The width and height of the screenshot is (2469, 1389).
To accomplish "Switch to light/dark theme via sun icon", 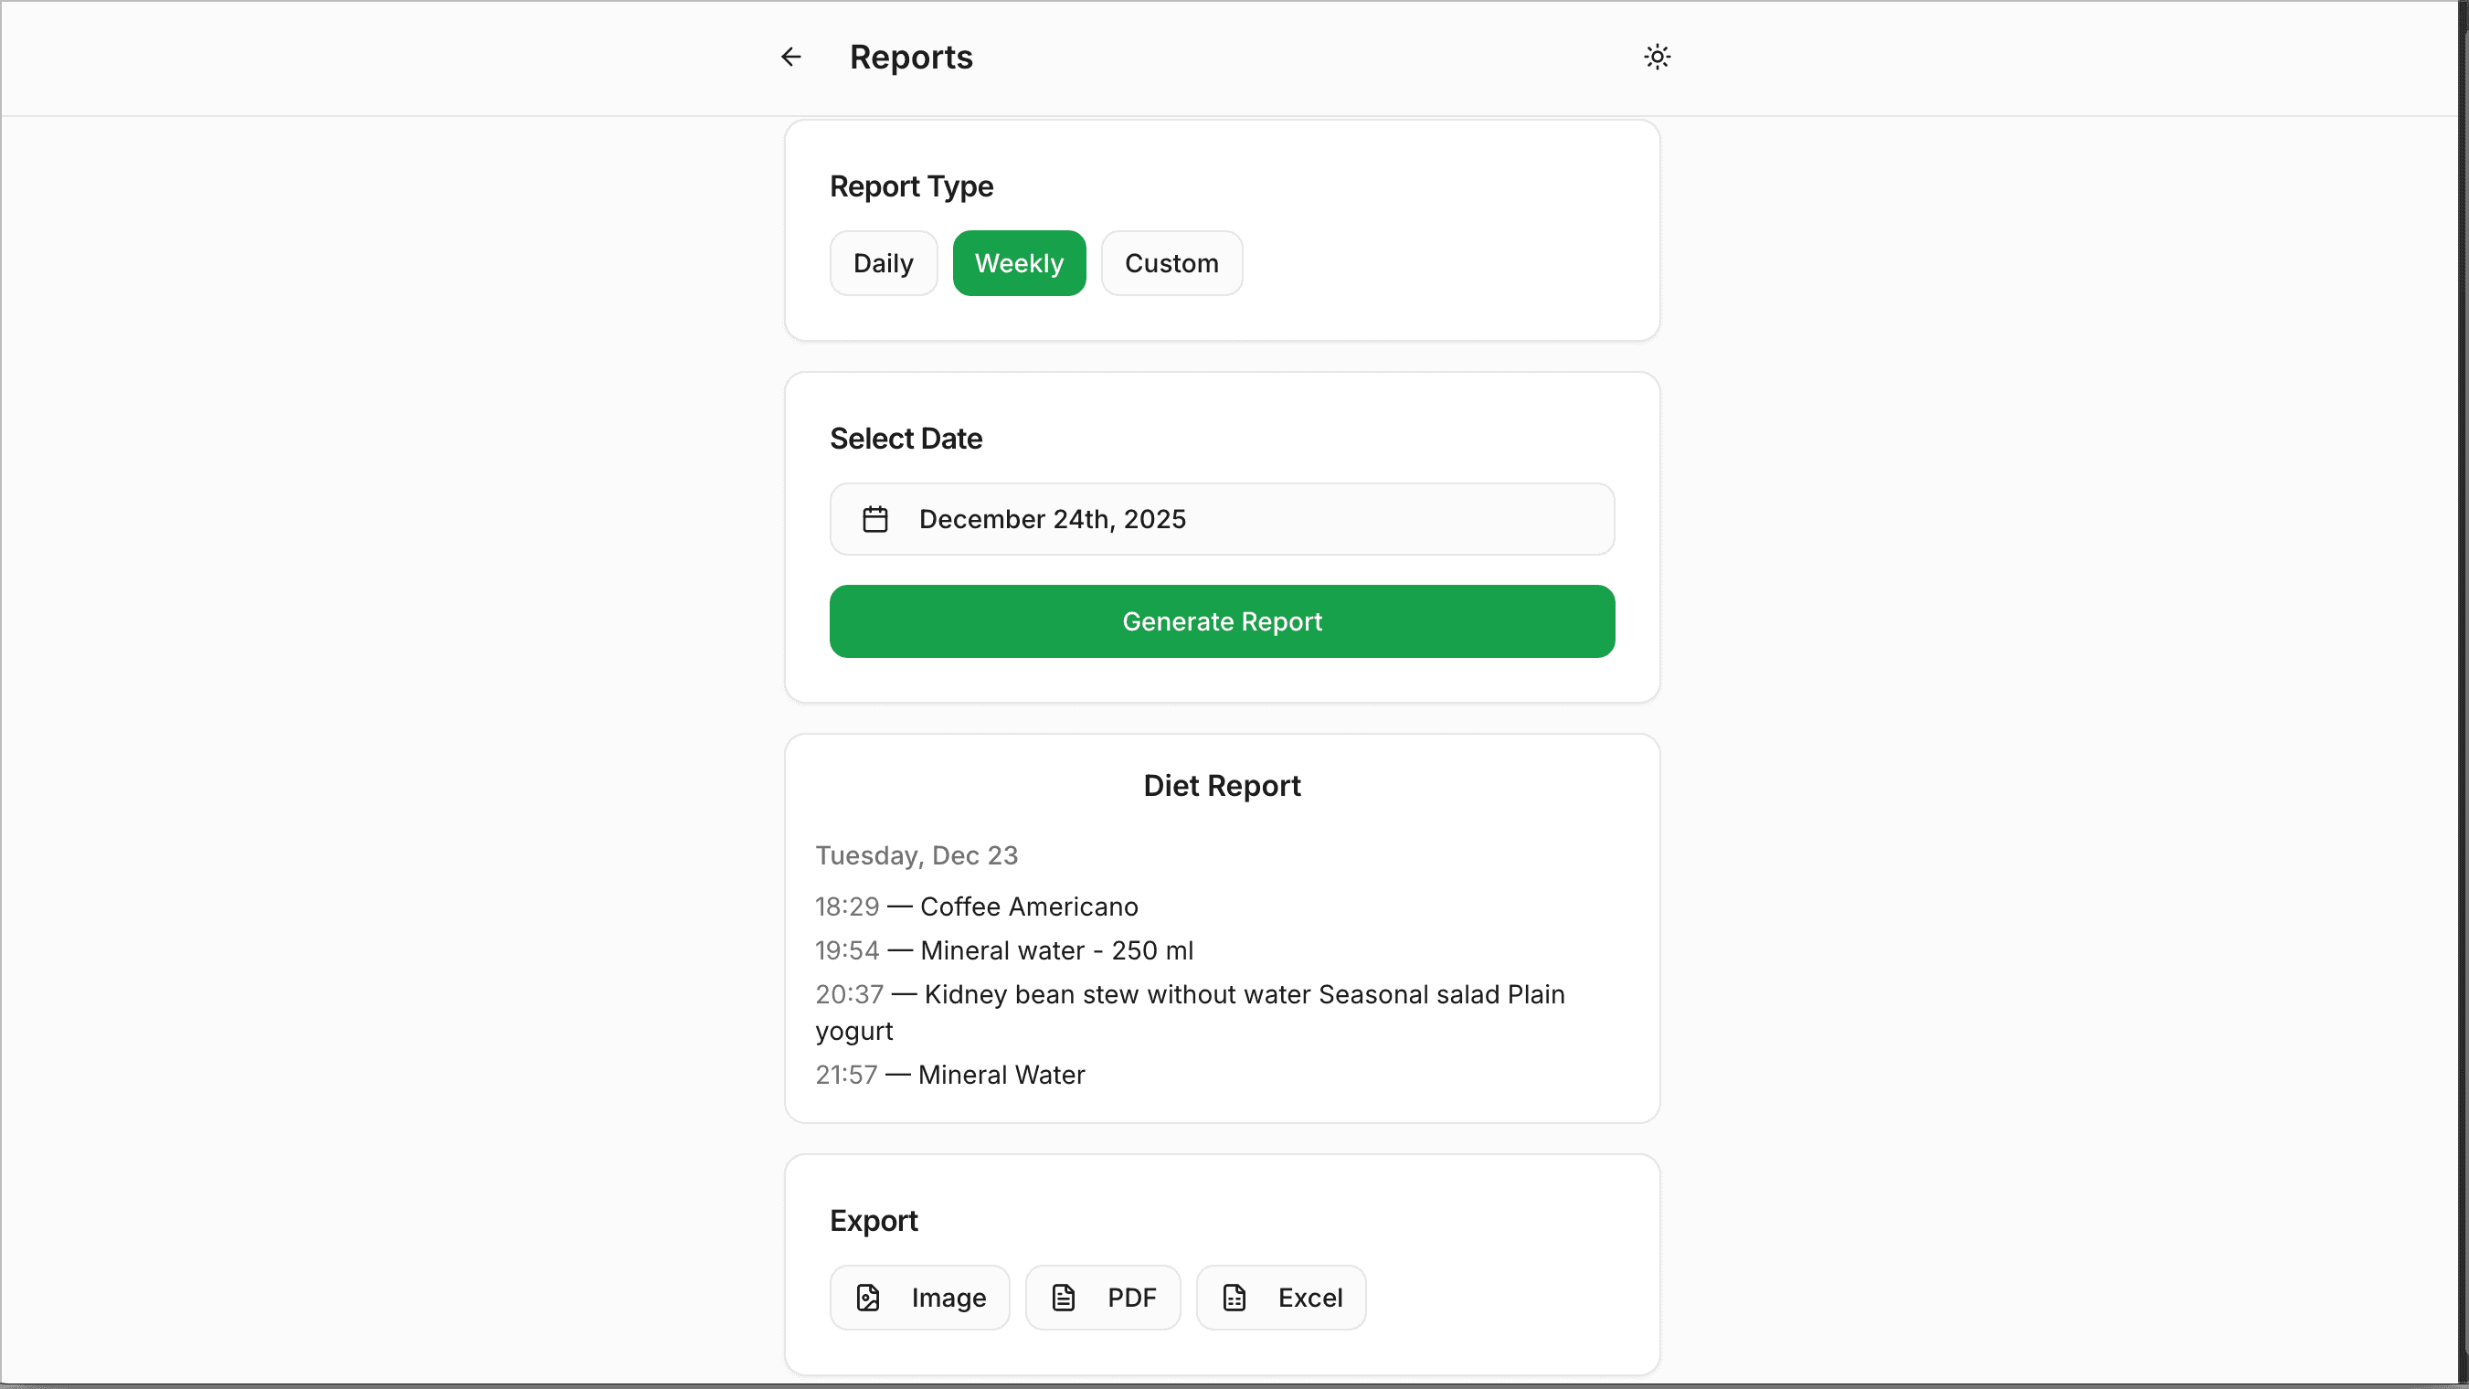I will [1658, 57].
